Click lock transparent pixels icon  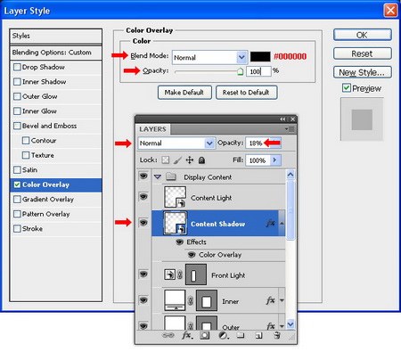166,160
